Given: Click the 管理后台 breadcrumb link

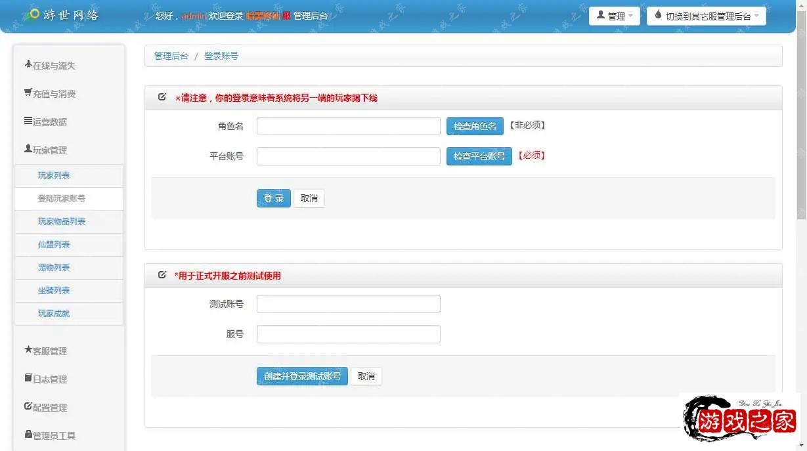Looking at the screenshot, I should pos(171,56).
